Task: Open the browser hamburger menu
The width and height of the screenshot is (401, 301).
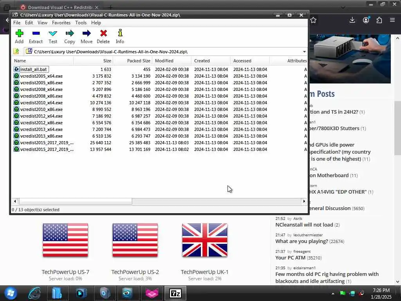Action: click(x=392, y=20)
